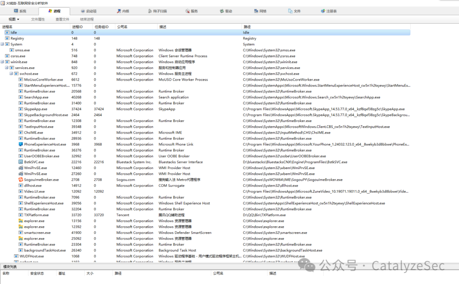
Task: Click the PhoneExperienceHost.exe blue icon
Action: click(21, 144)
